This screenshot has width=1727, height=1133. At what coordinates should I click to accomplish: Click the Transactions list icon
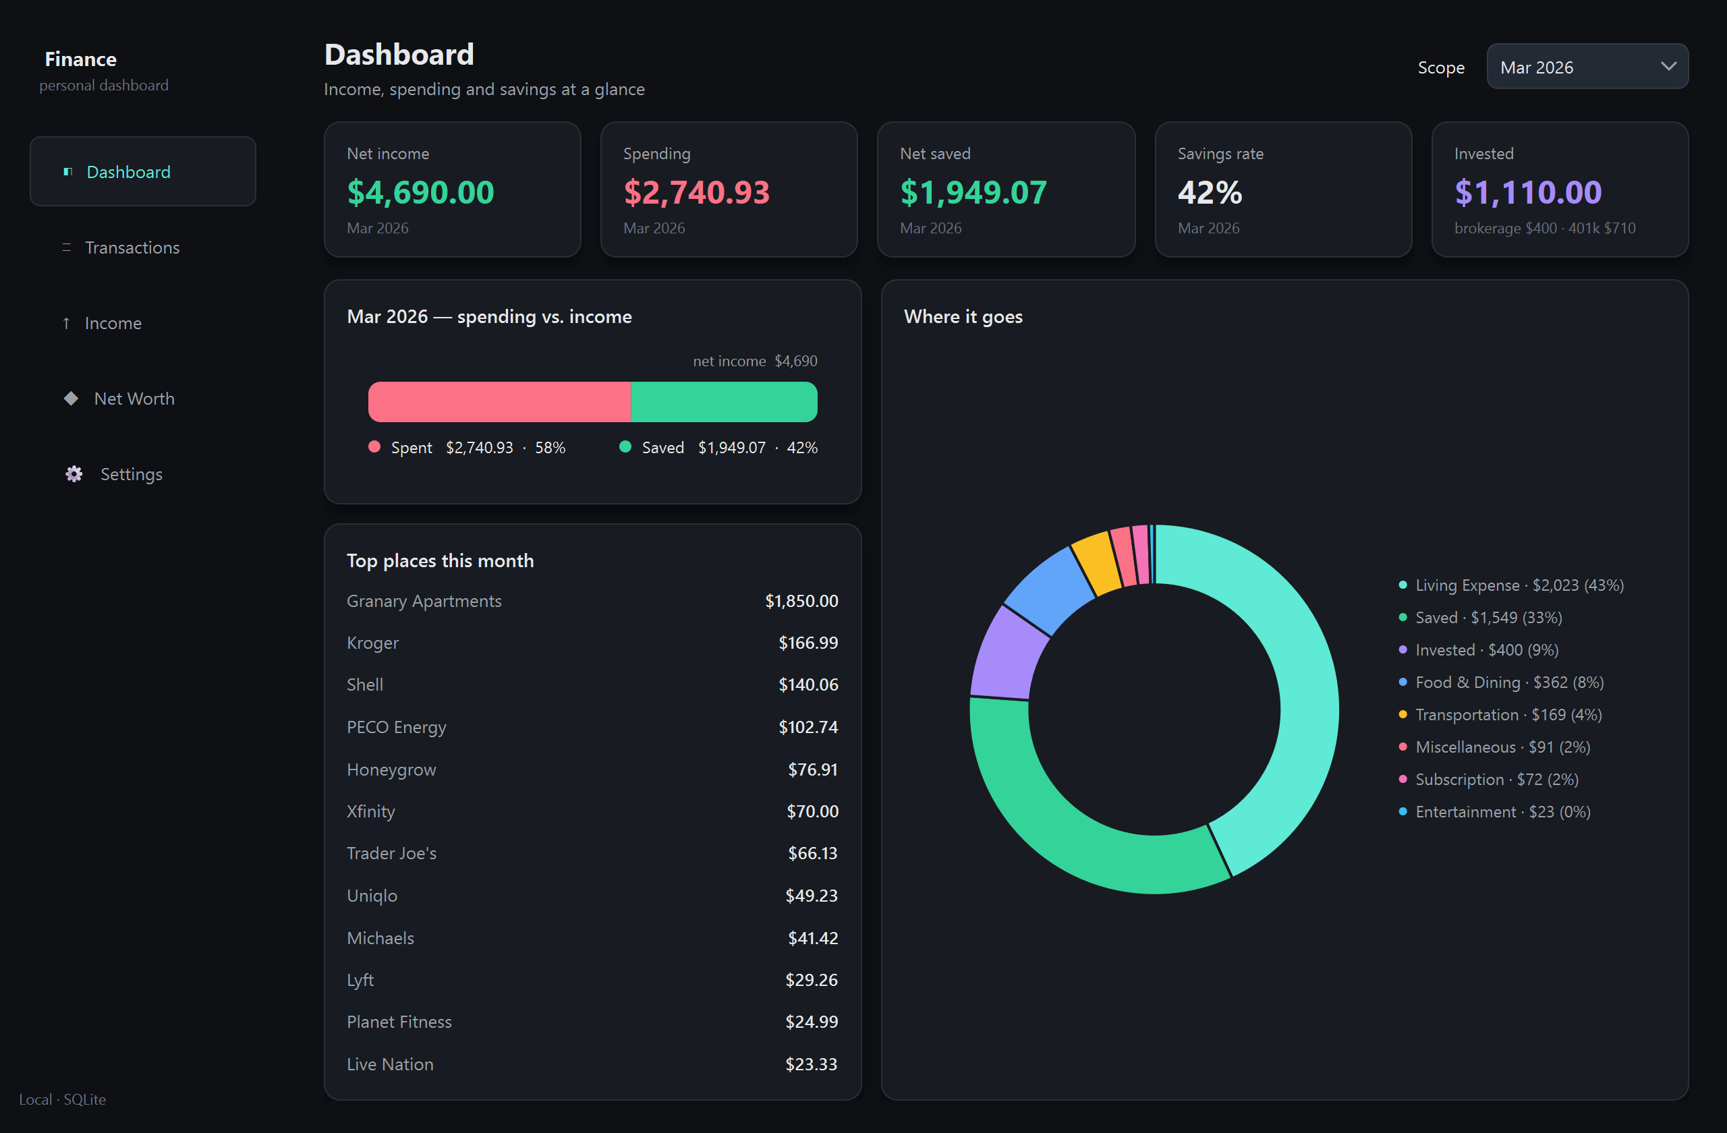tap(67, 248)
